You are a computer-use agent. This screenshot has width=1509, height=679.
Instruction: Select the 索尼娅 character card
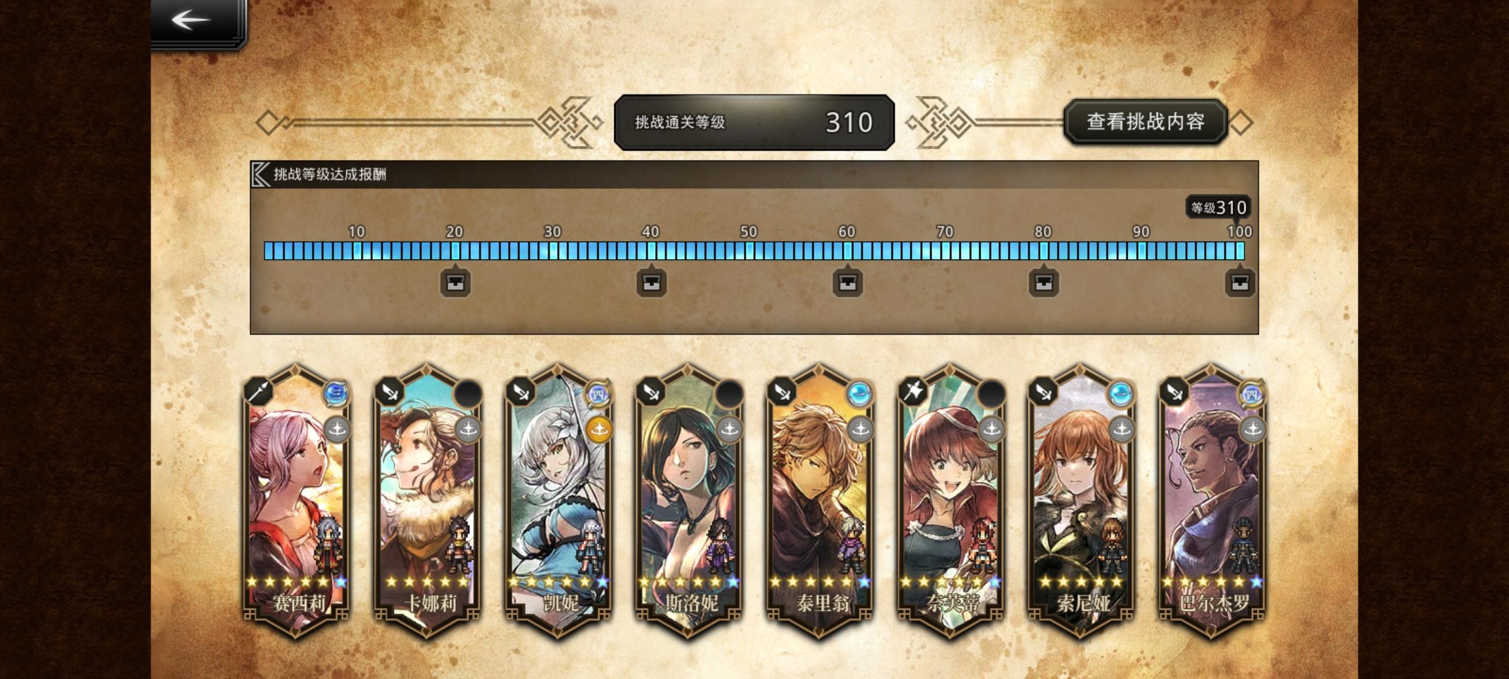coord(1082,501)
